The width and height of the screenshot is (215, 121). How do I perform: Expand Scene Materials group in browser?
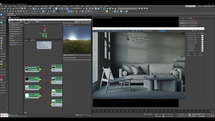click(16, 43)
